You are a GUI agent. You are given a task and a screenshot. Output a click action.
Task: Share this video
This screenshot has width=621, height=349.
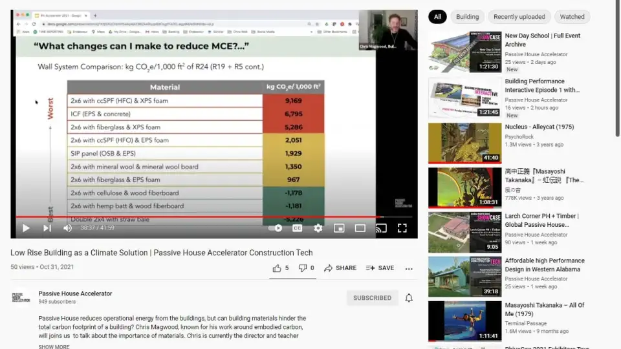click(340, 268)
